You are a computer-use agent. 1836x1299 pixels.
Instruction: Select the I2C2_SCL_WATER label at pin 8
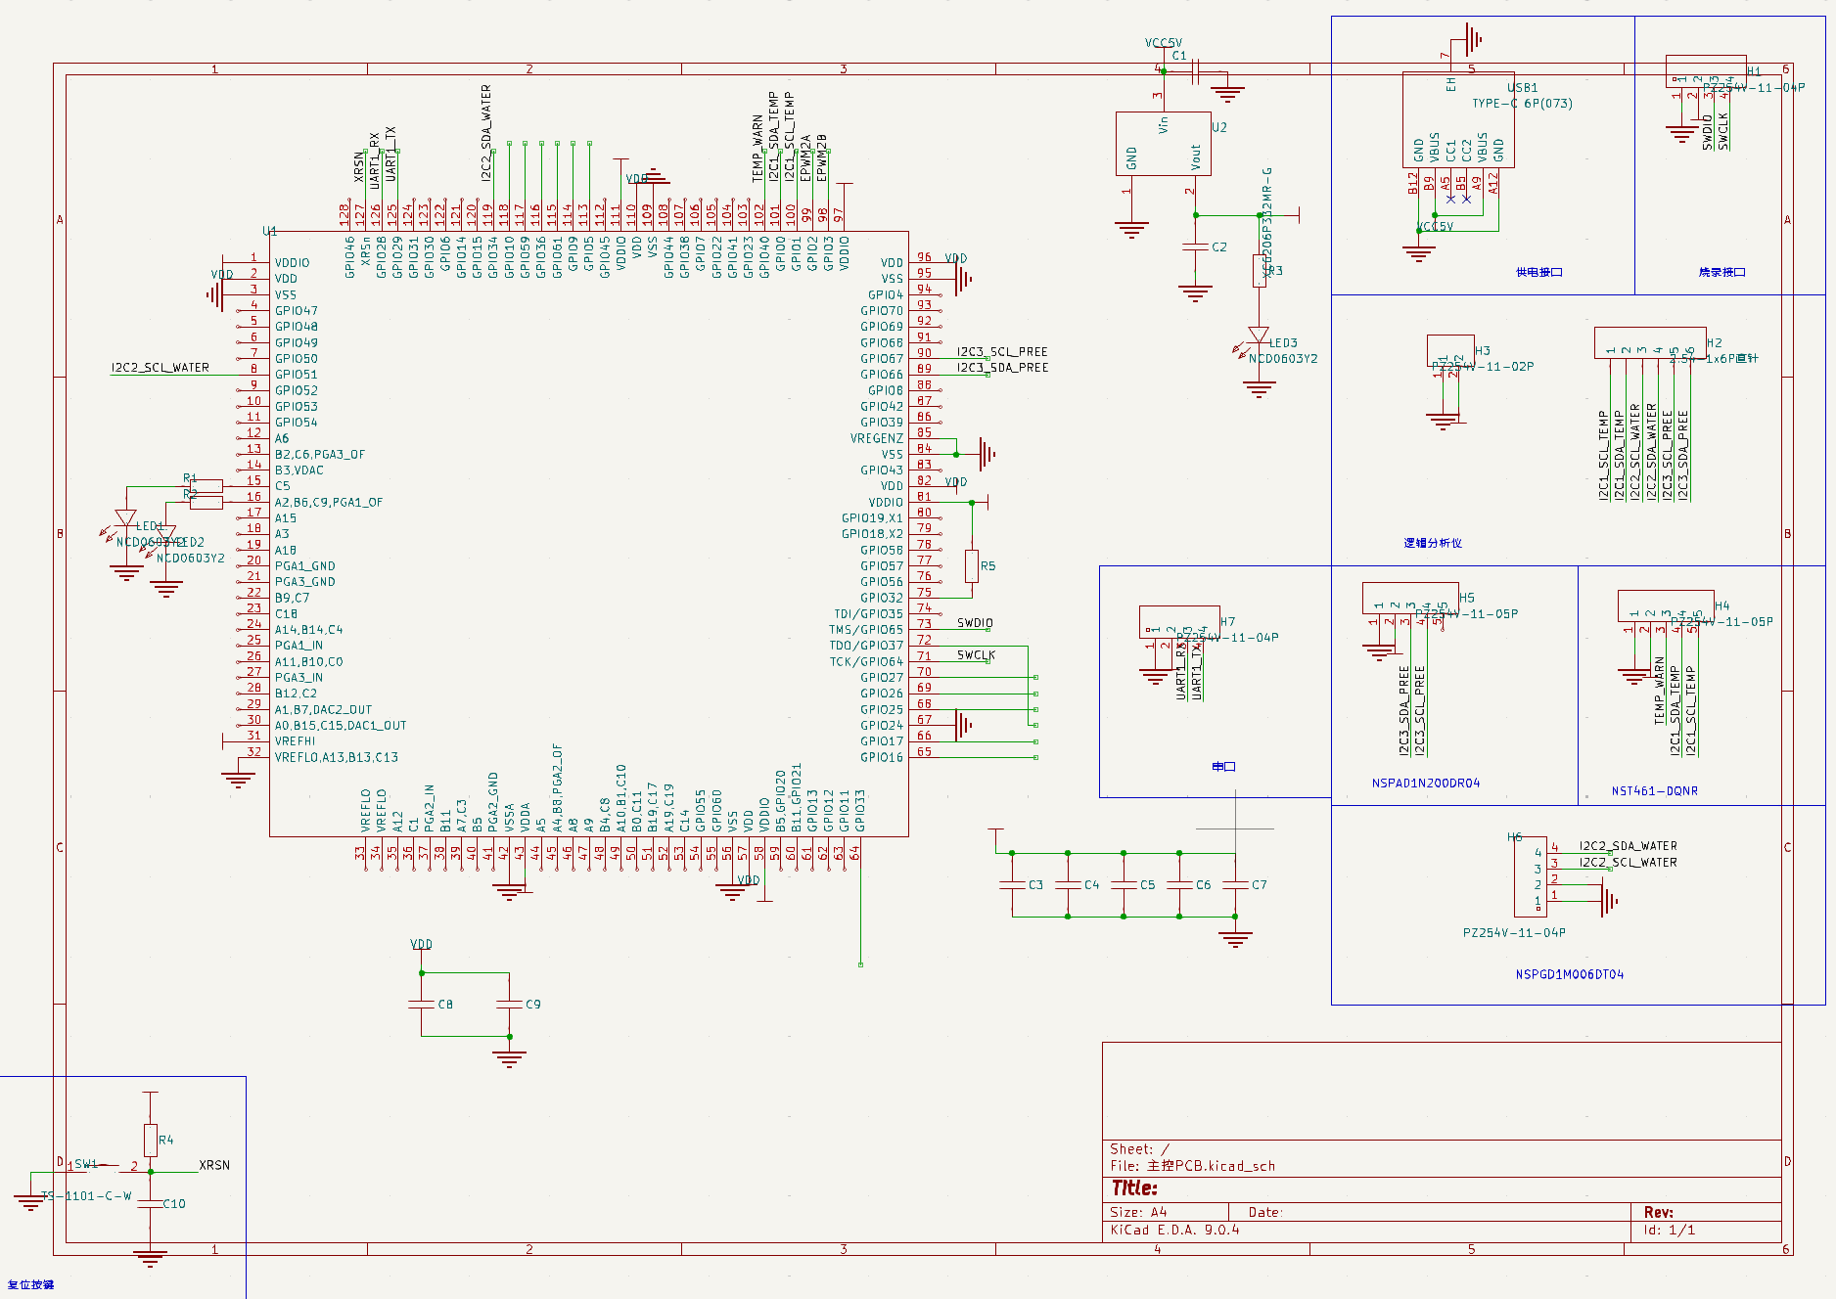160,368
